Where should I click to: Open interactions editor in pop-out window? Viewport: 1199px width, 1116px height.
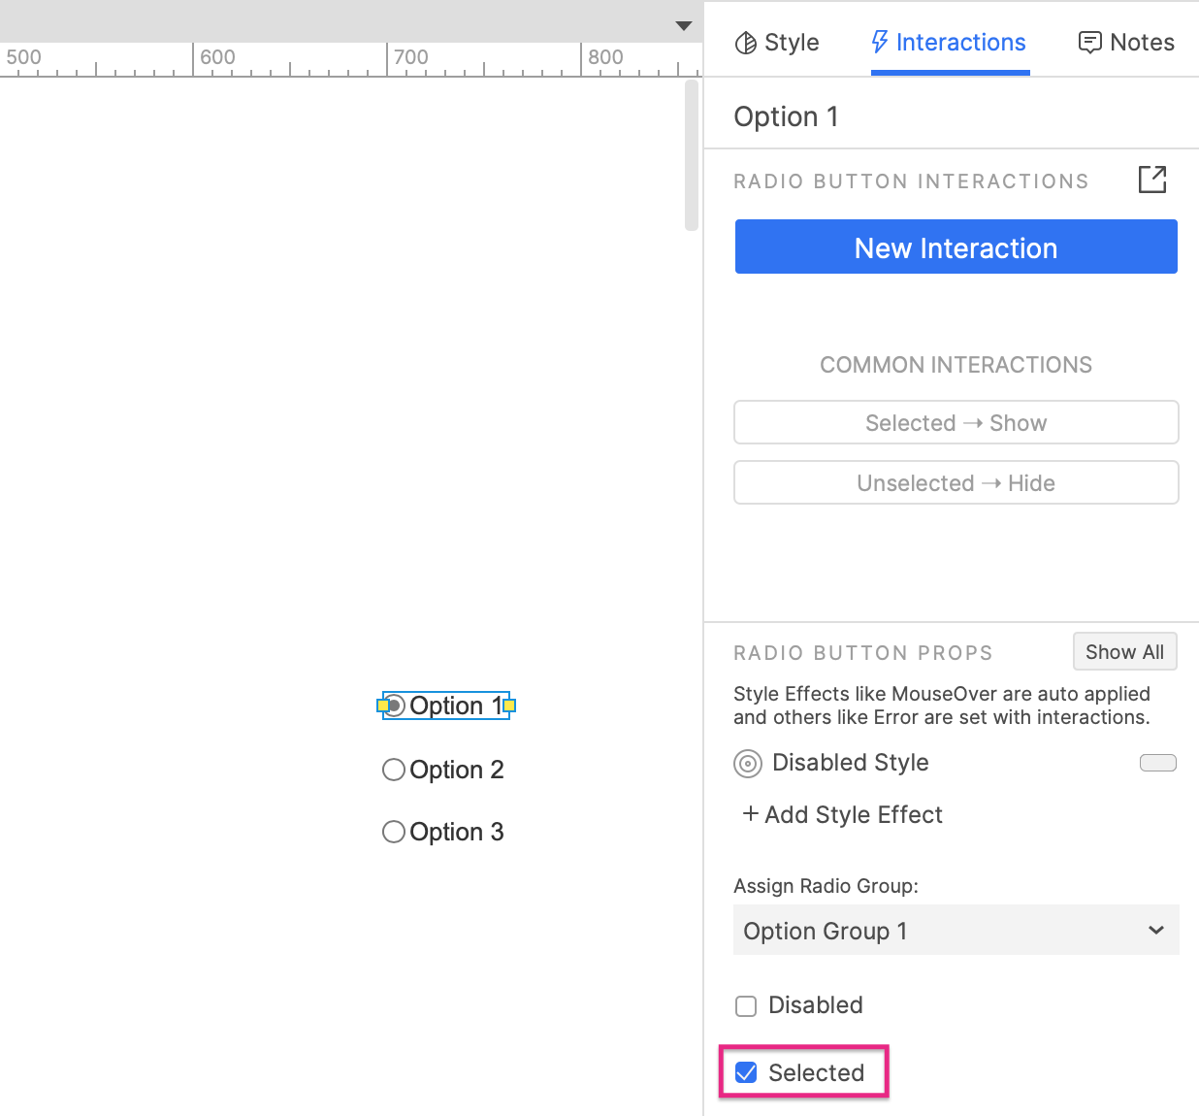pyautogui.click(x=1151, y=180)
